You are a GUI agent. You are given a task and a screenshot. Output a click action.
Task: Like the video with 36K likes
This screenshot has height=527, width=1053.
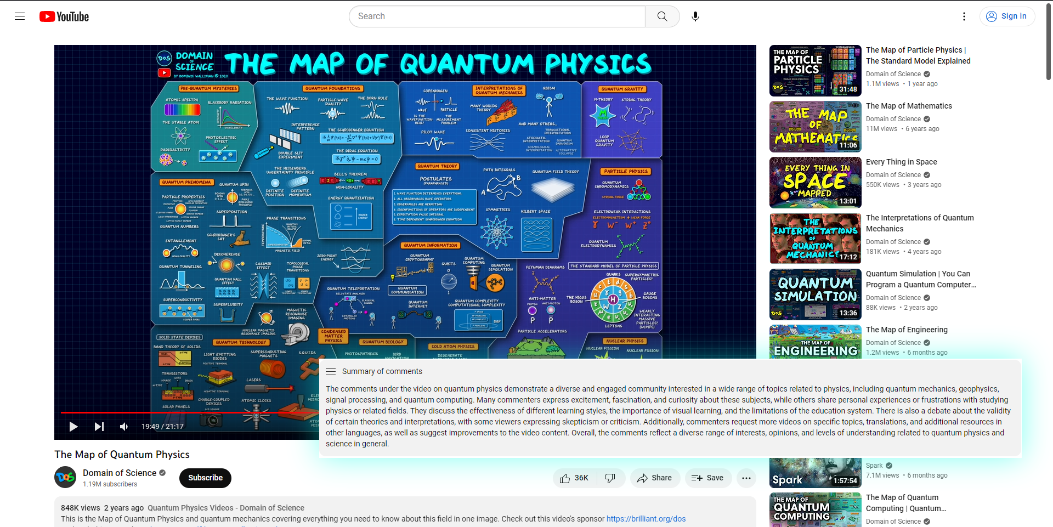coord(574,478)
